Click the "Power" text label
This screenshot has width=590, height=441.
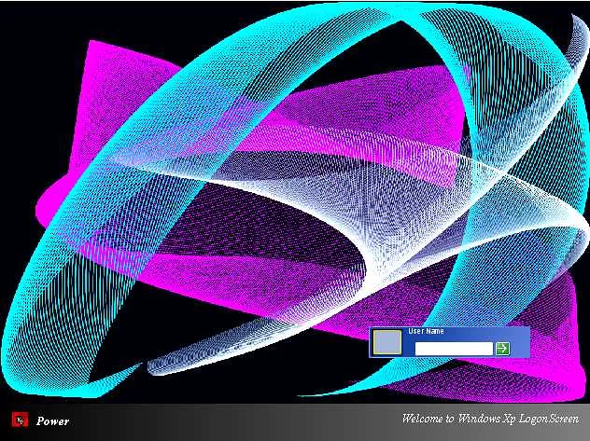coord(52,420)
